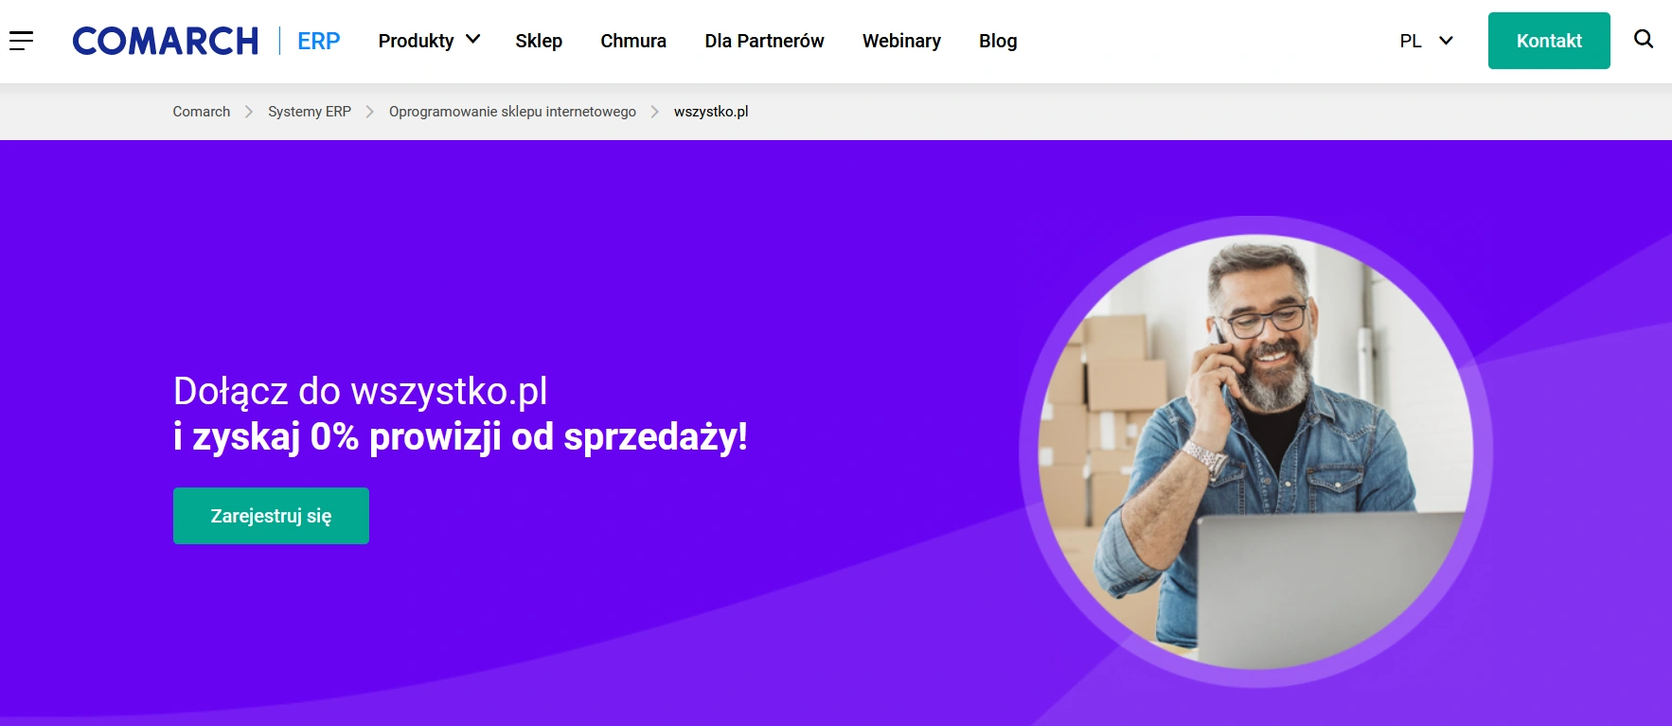The image size is (1672, 726).
Task: Click the ERP logo text
Action: [318, 41]
